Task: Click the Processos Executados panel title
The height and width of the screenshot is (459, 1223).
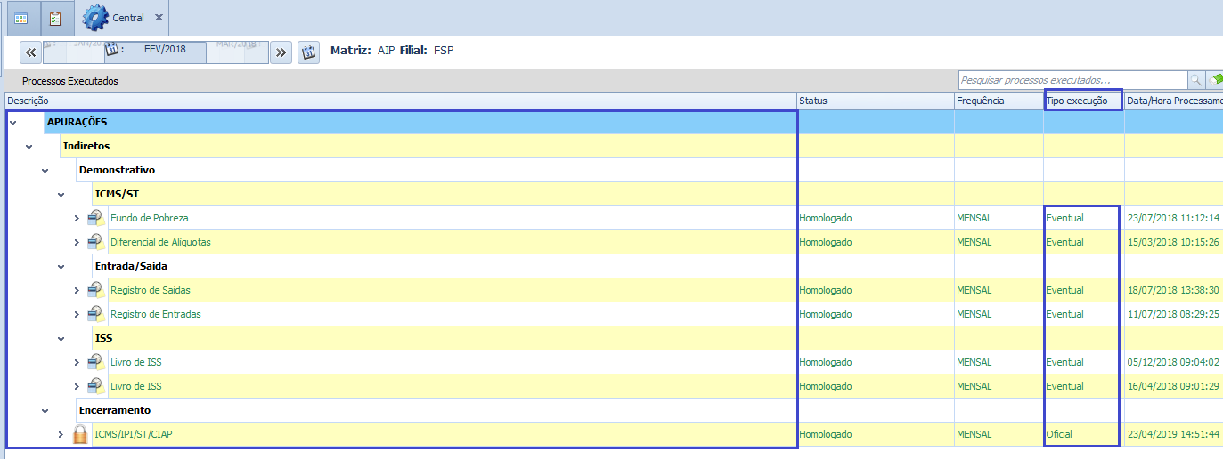Action: 70,81
